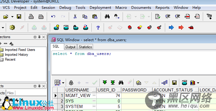Click the Explain plan database-lightbulb icon

(57, 27)
